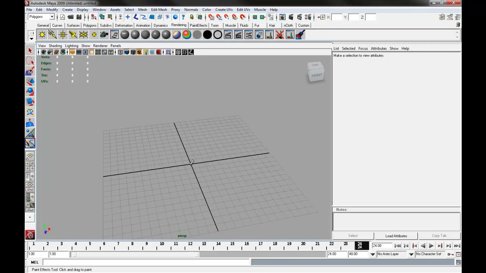Go to start of playback range
This screenshot has height=273, width=486.
pyautogui.click(x=398, y=246)
